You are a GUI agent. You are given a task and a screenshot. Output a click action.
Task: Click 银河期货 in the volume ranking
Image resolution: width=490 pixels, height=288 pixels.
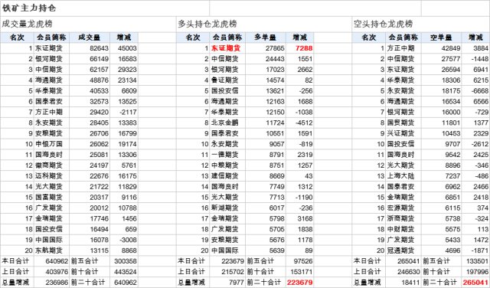[x=49, y=59]
